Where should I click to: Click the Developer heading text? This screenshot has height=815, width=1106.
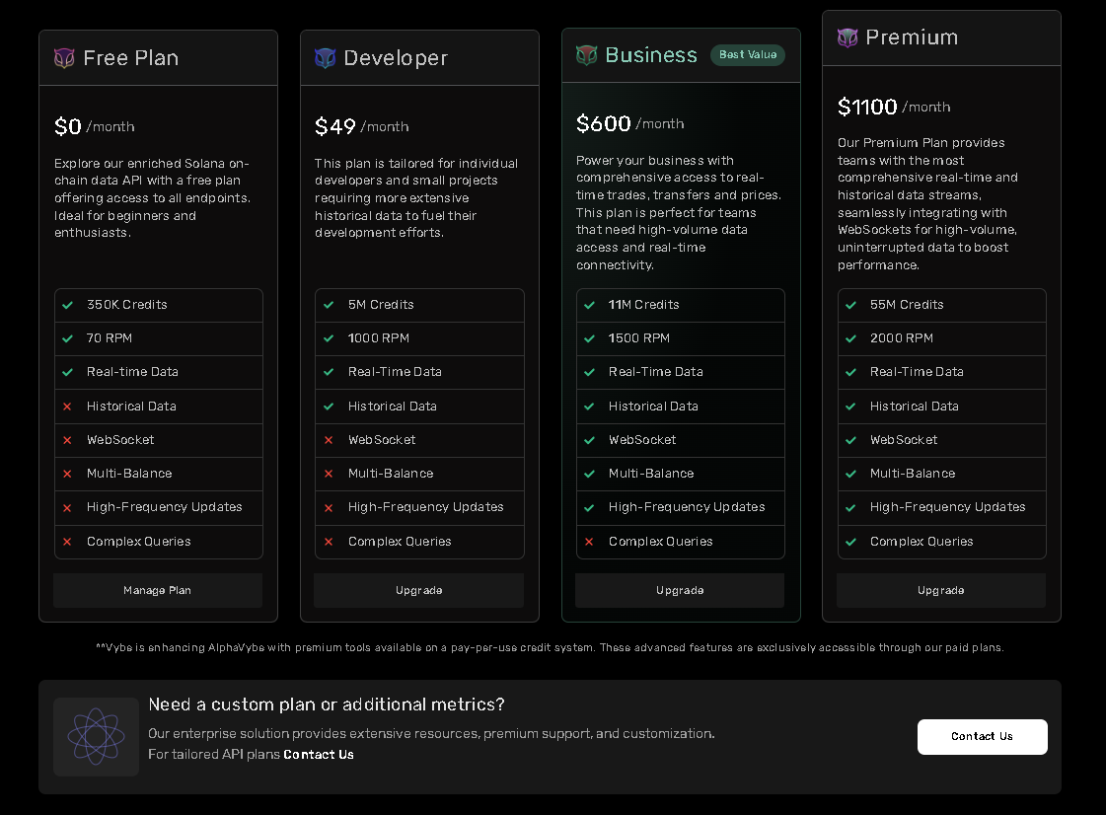pyautogui.click(x=396, y=58)
